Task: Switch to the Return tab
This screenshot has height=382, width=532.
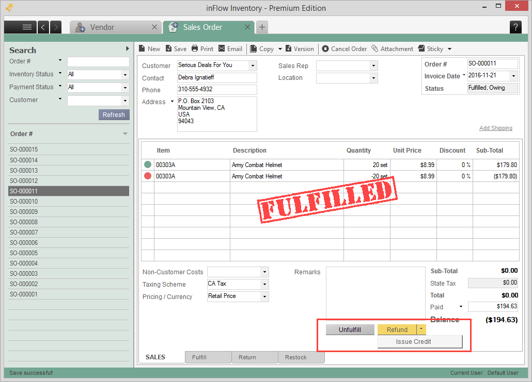Action: (x=255, y=357)
